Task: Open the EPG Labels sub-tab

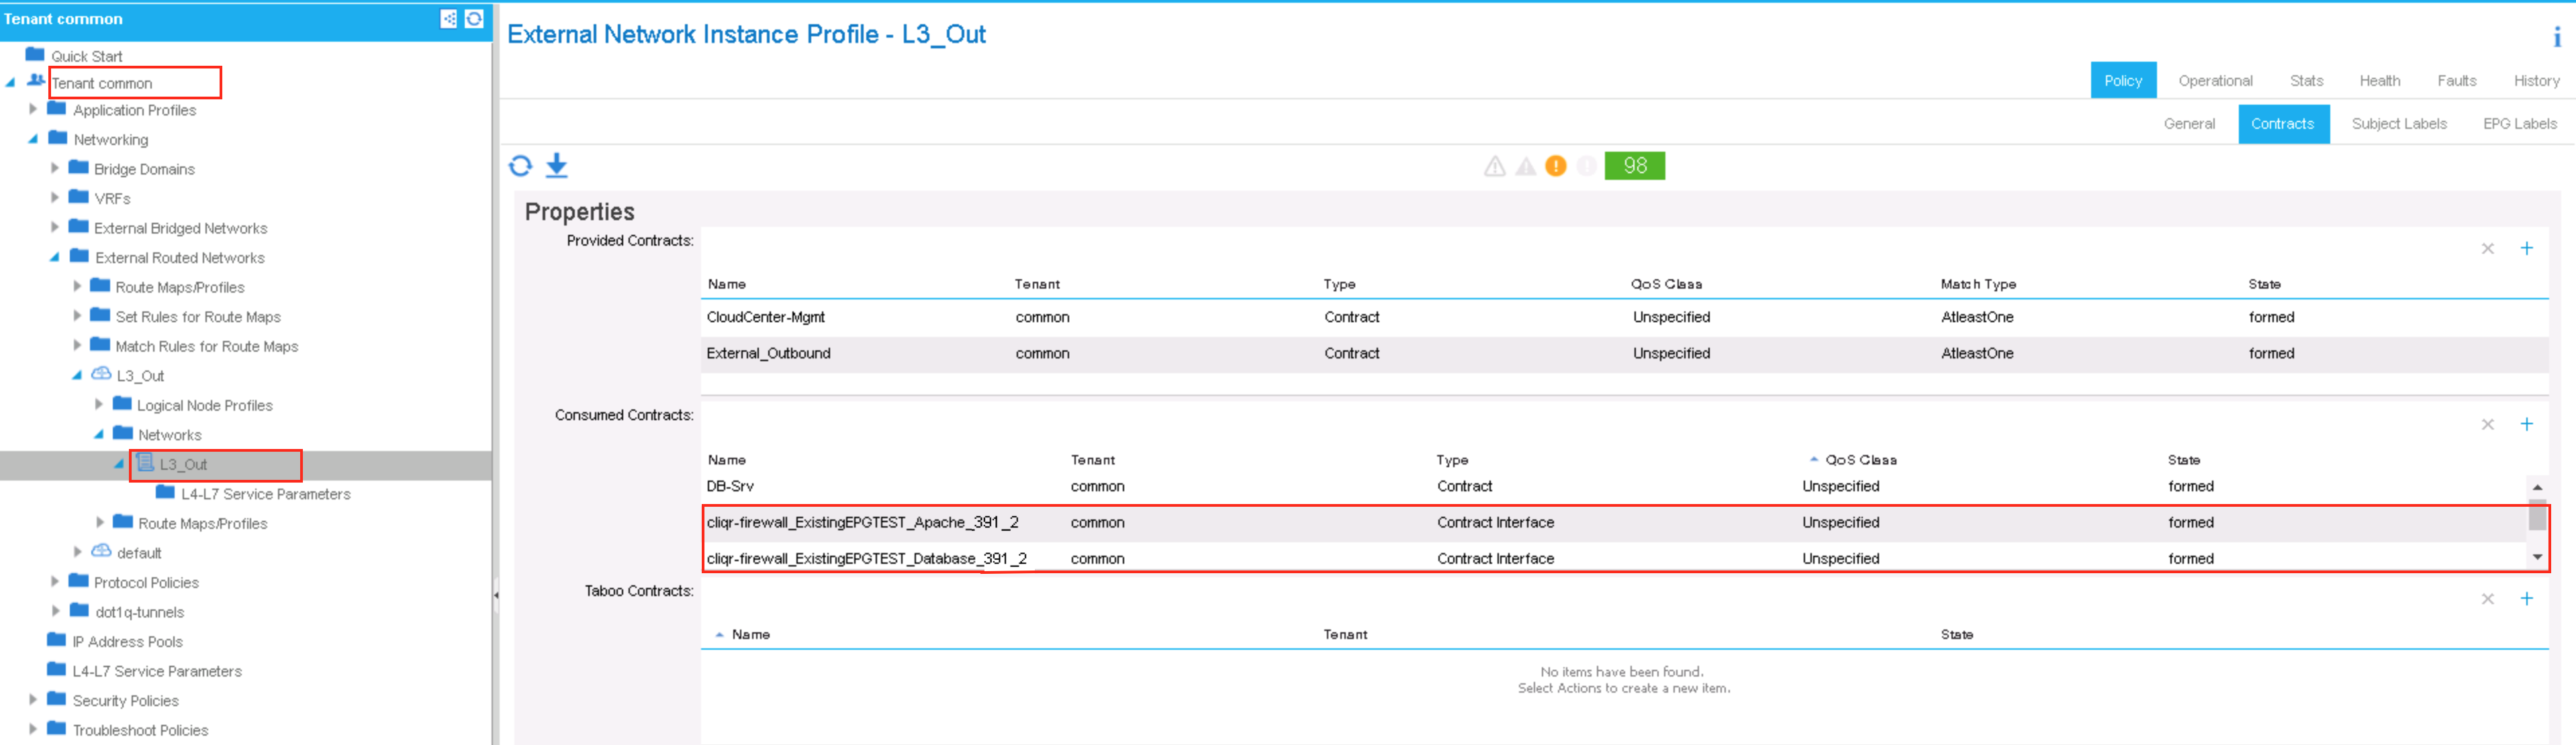Action: click(2519, 124)
